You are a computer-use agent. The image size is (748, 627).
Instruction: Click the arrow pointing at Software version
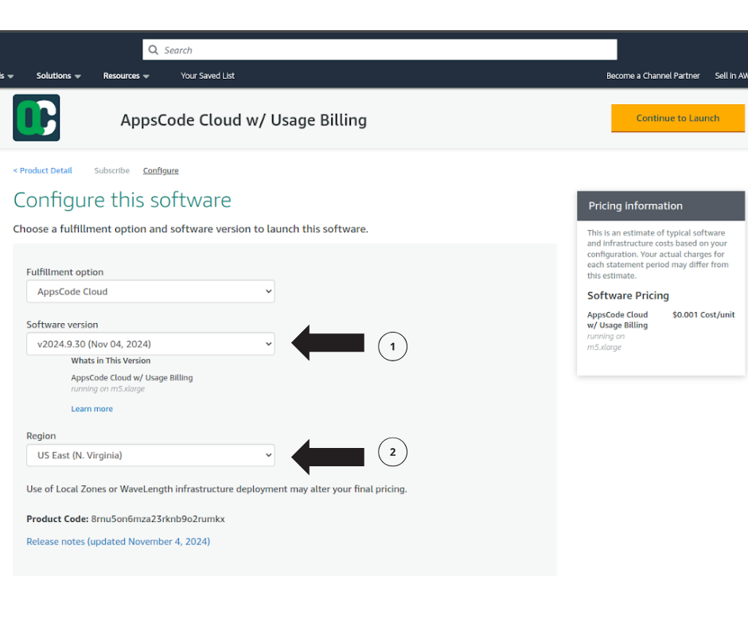pyautogui.click(x=328, y=344)
